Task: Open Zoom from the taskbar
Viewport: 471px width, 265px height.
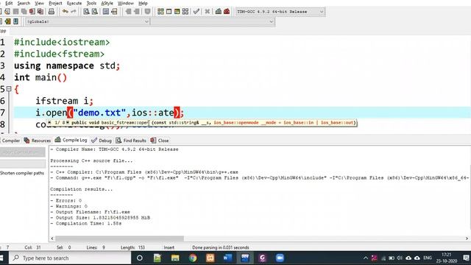Action: (280, 258)
